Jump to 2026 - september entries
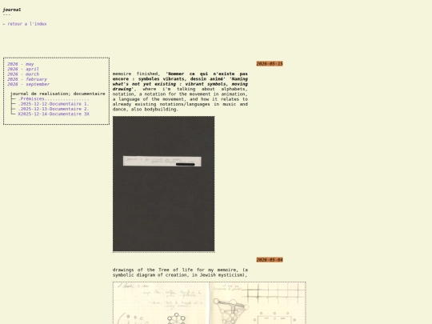Screen dimensions: 432x324 29,84
